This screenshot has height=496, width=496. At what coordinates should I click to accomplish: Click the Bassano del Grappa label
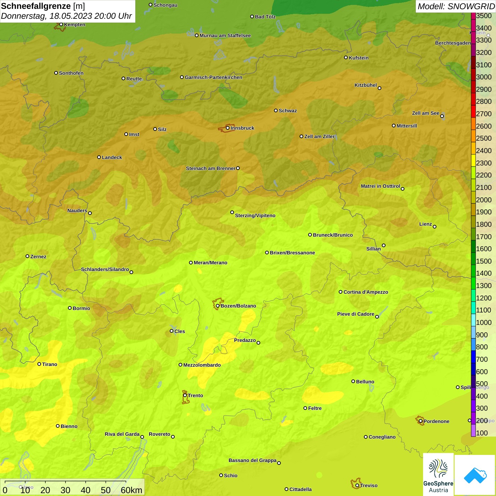click(253, 460)
